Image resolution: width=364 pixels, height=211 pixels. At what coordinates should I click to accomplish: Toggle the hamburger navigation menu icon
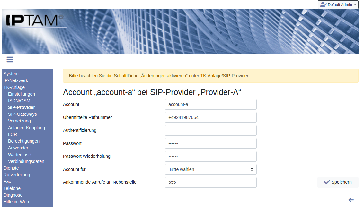coord(10,59)
